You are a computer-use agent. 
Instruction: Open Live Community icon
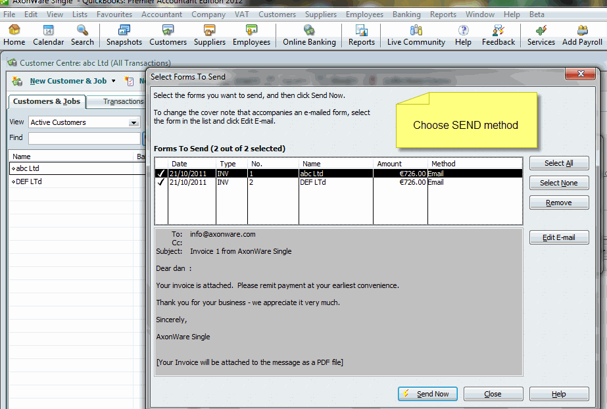(x=416, y=30)
